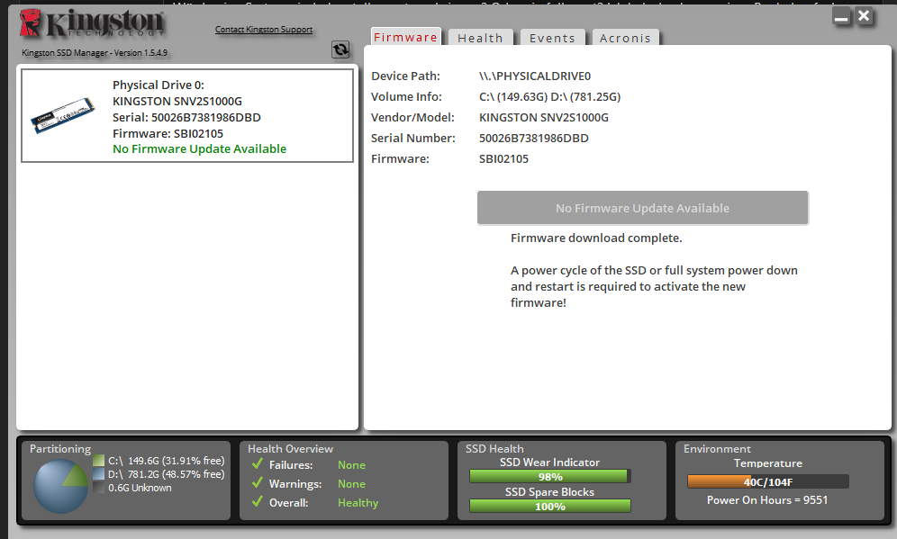Viewport: 897px width, 539px height.
Task: Click the SBI02105 firmware value in details panel
Action: tap(503, 158)
